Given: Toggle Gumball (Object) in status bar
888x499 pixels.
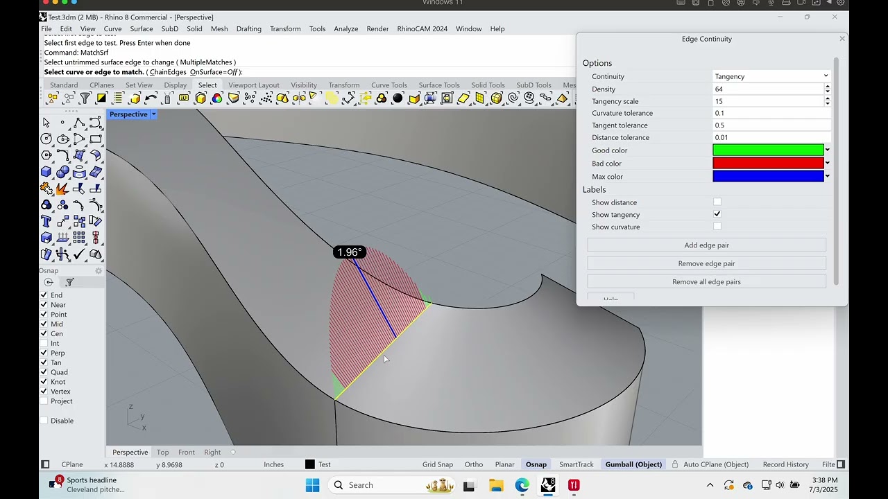Looking at the screenshot, I should coord(633,464).
